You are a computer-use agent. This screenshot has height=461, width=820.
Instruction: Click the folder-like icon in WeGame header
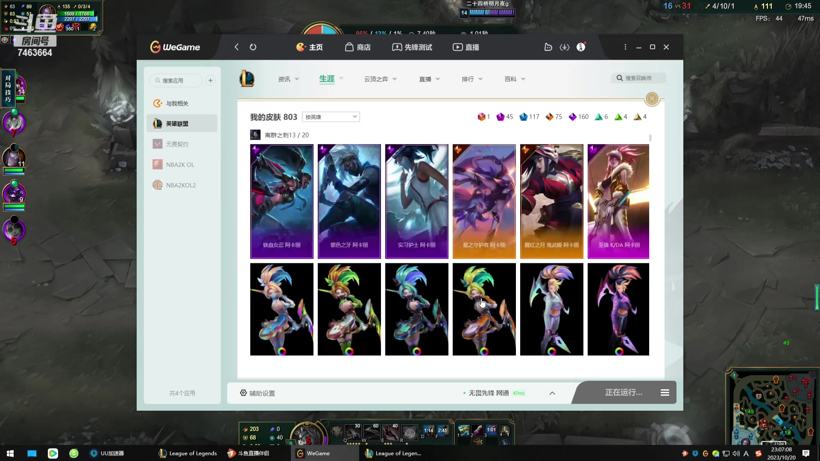[x=548, y=47]
